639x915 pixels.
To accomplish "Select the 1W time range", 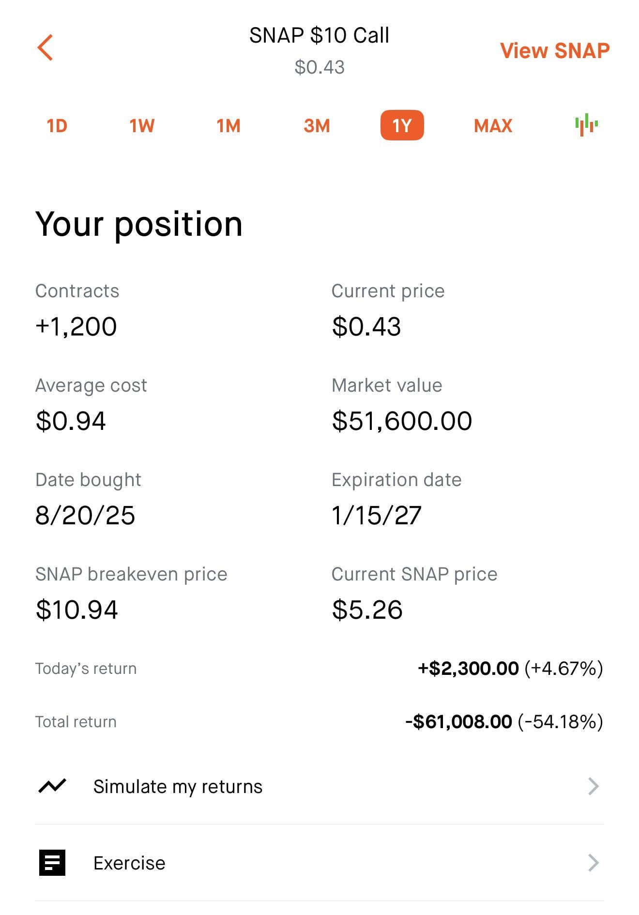I will pos(141,126).
